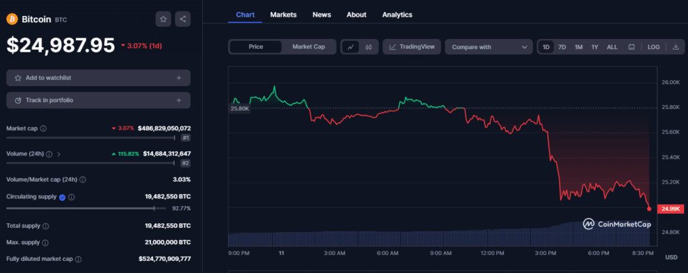The height and width of the screenshot is (273, 688).
Task: Star Bitcoin as a favorite
Action: [163, 19]
